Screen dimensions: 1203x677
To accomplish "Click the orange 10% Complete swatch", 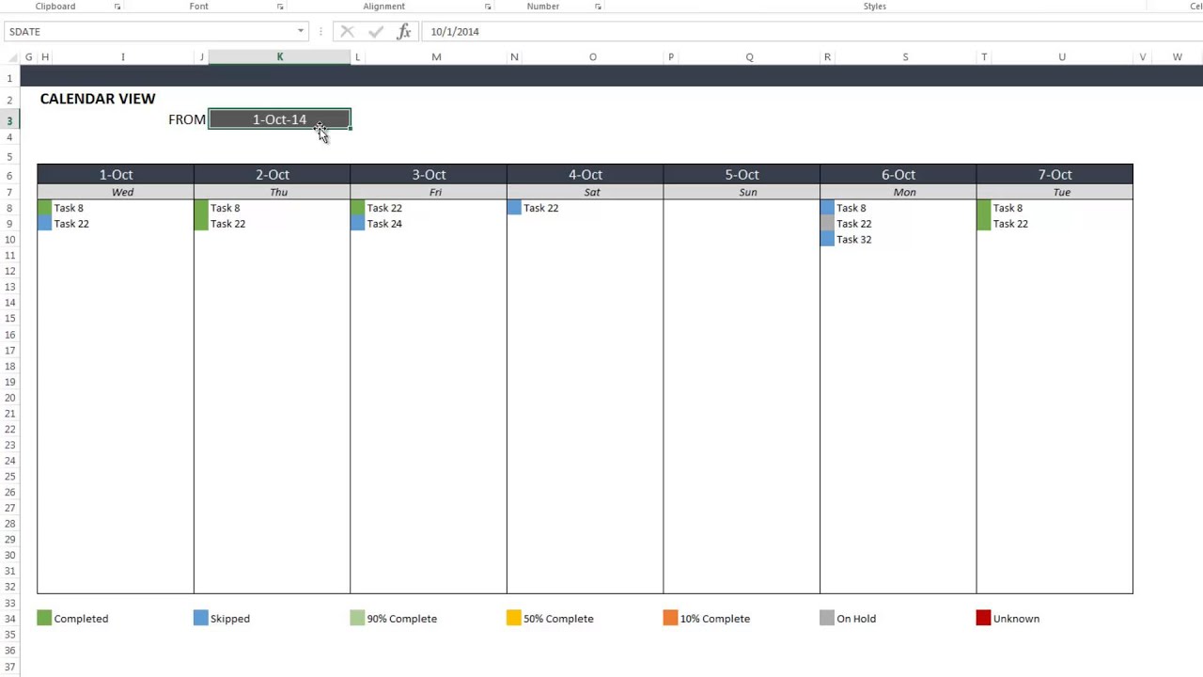I will pyautogui.click(x=670, y=618).
